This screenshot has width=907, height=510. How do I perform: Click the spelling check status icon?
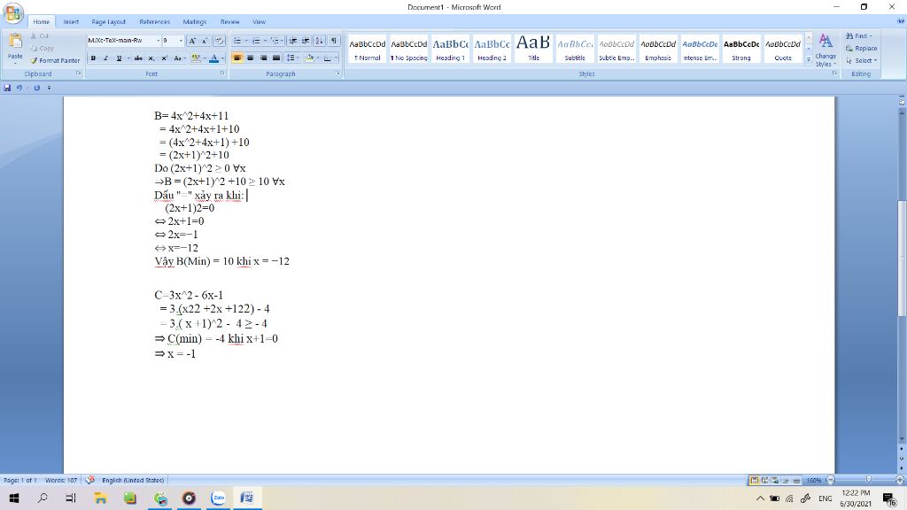tap(89, 480)
